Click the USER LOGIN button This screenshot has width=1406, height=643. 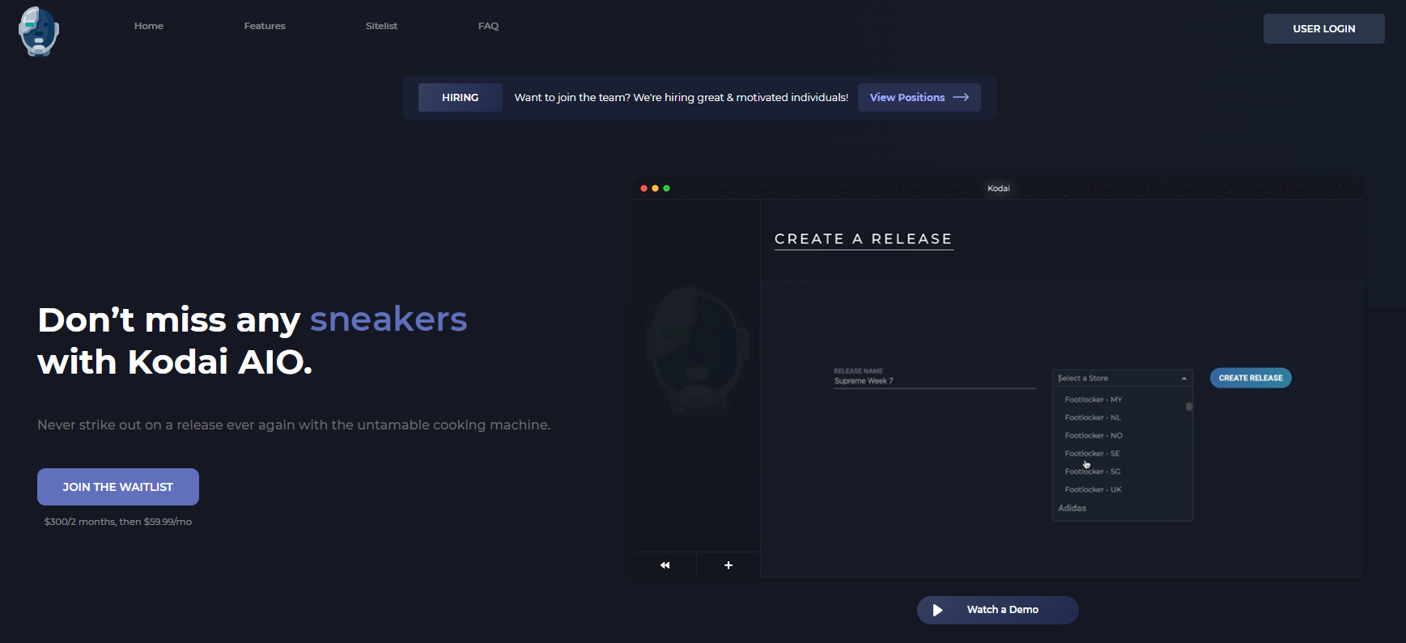pos(1323,28)
